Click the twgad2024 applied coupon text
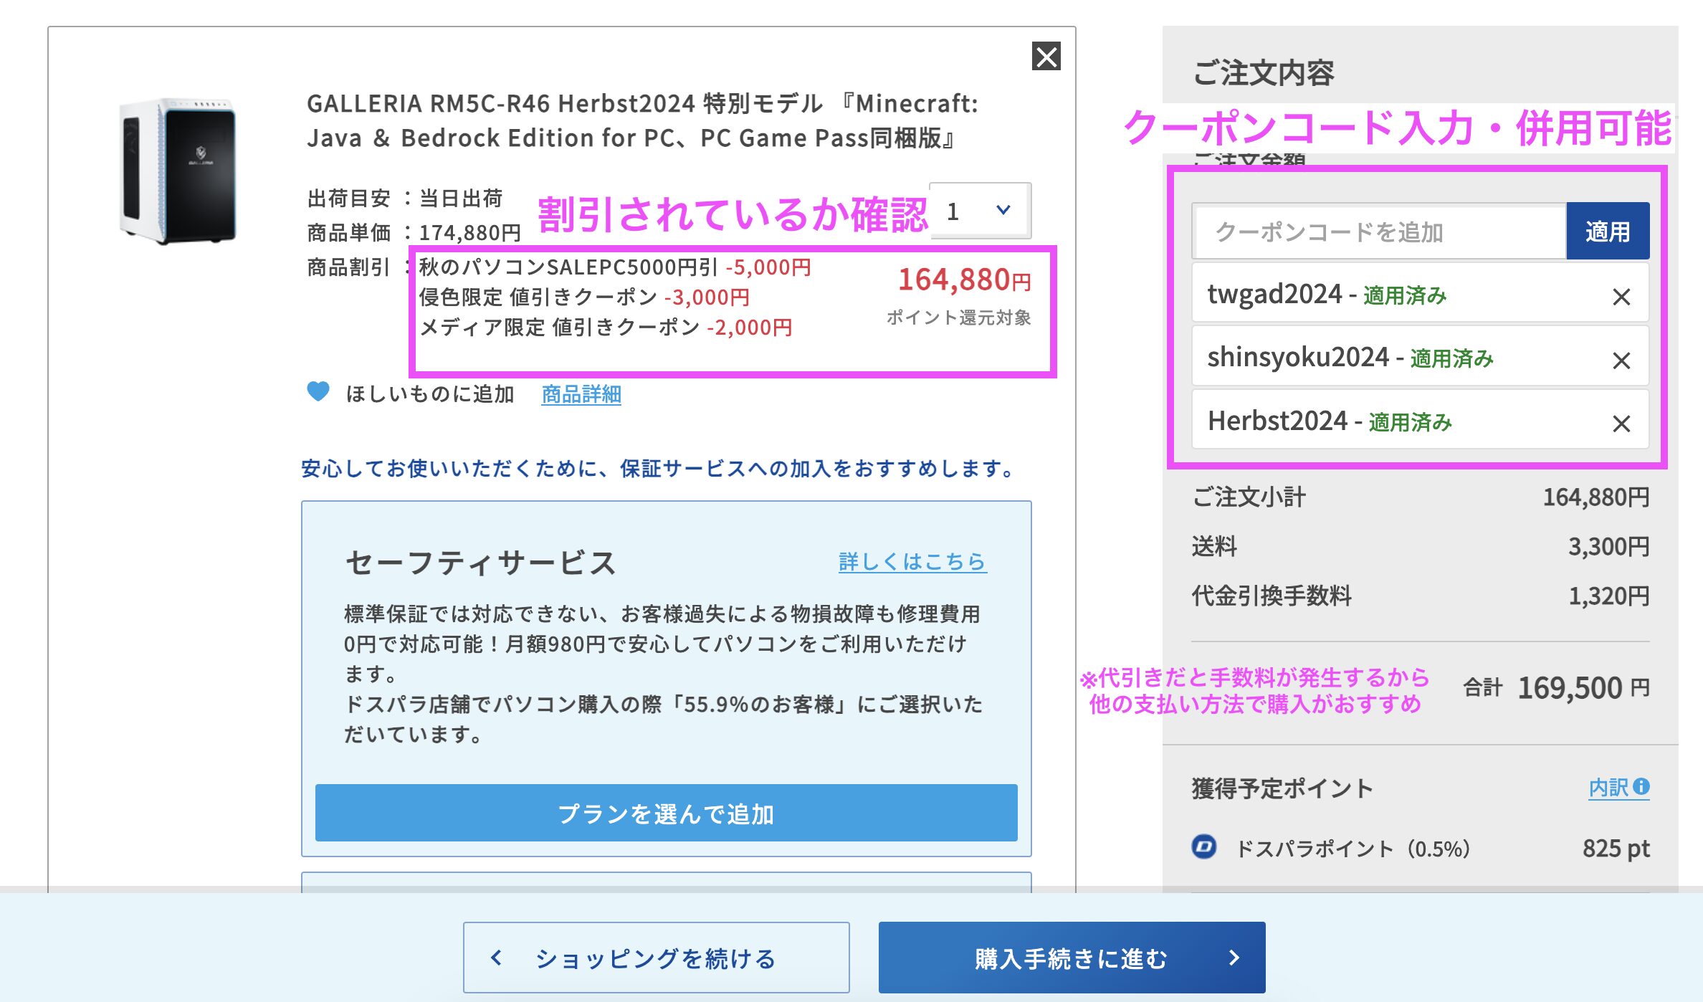Screen dimensions: 1703x1002 (1327, 295)
